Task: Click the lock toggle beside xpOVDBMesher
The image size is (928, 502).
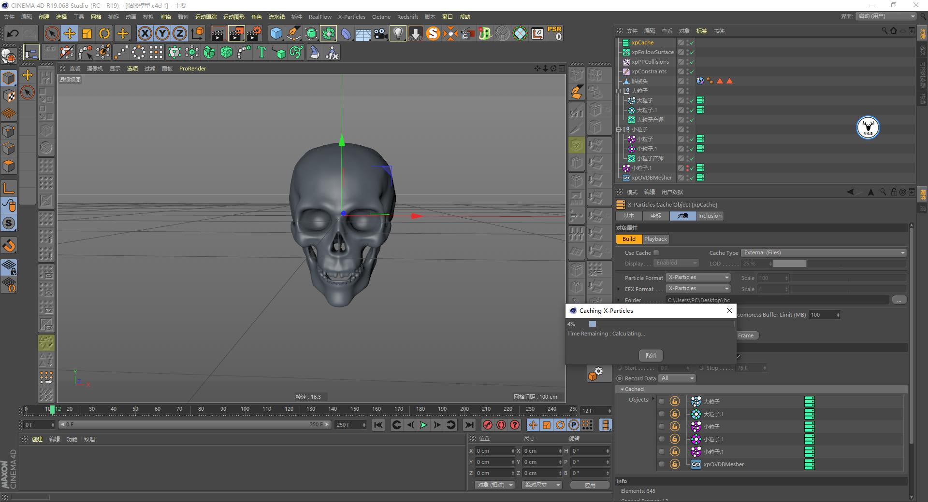Action: tap(675, 464)
